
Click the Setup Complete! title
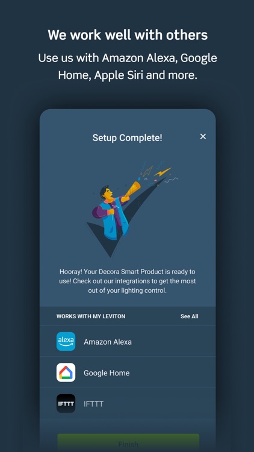pos(127,137)
